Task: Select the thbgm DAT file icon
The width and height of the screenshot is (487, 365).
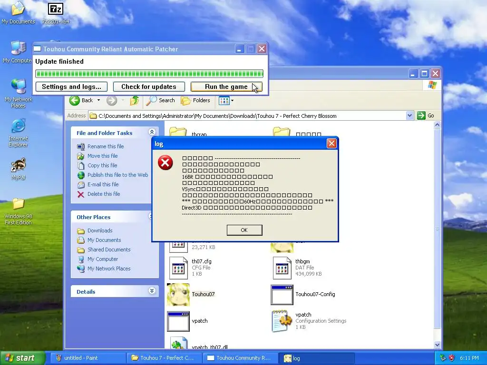Action: click(x=282, y=268)
